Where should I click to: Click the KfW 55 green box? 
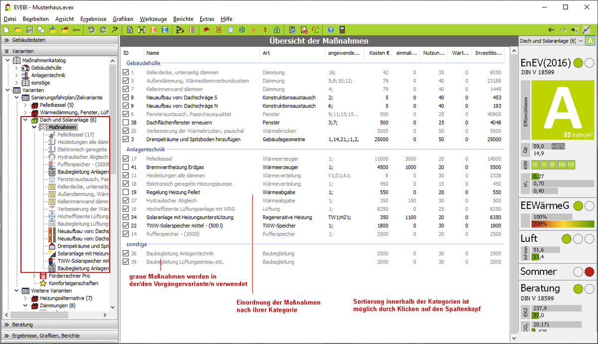coord(535,164)
